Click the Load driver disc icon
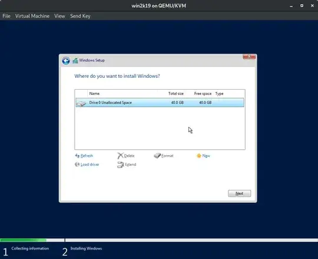Viewport: 318px width, 259px height. pos(77,165)
